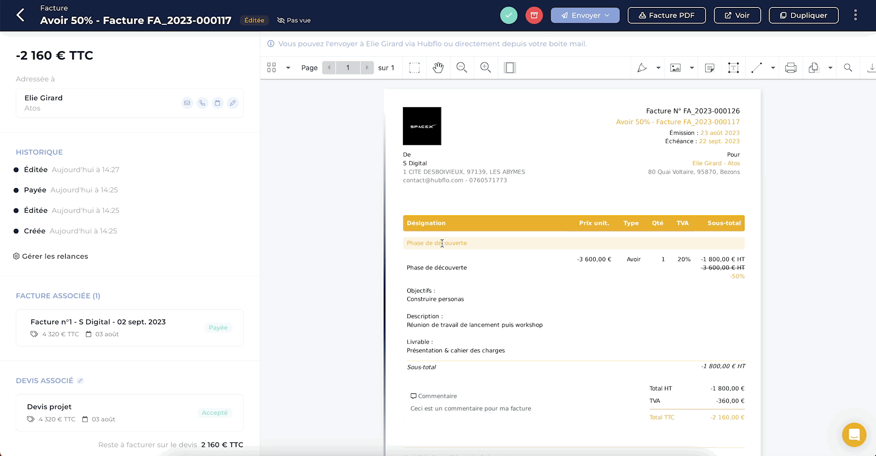Open the Envoyer dropdown button
This screenshot has height=456, width=876.
(585, 15)
